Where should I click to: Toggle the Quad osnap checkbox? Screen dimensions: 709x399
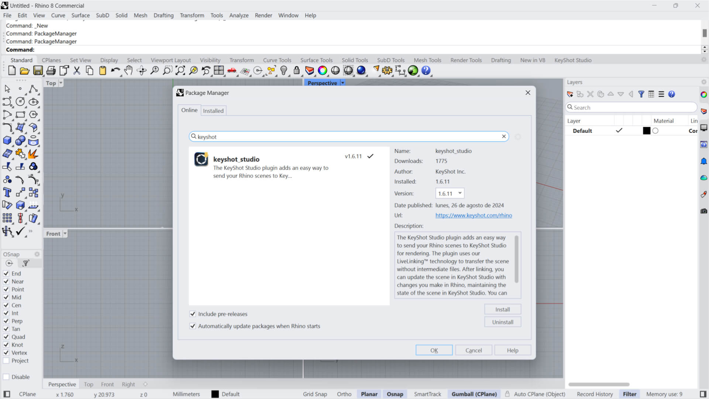pos(6,337)
